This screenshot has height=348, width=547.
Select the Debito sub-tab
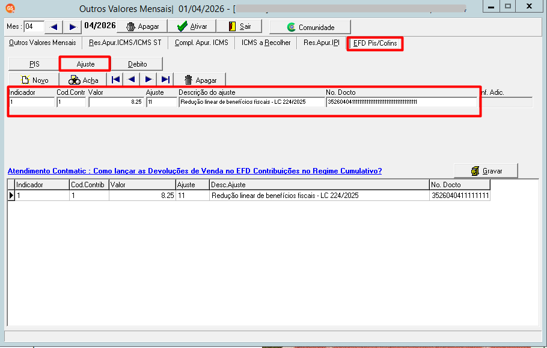[138, 64]
